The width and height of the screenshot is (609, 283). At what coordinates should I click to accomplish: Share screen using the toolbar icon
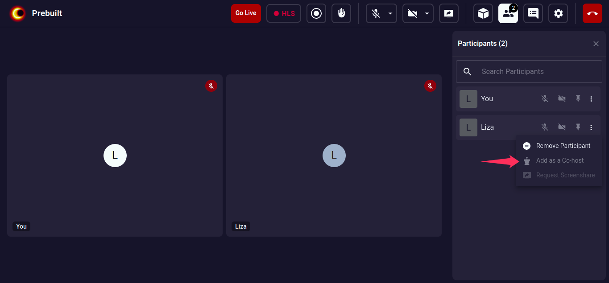[449, 13]
